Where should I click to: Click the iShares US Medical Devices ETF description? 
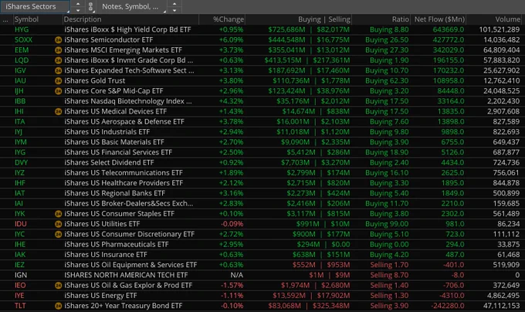pos(116,111)
